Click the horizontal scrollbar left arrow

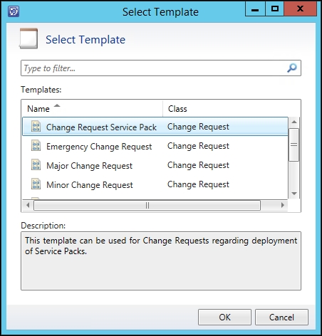(x=28, y=205)
